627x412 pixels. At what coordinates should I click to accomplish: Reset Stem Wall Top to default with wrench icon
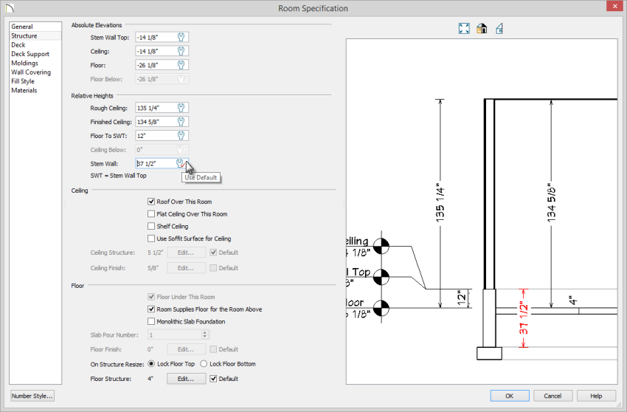tap(181, 37)
